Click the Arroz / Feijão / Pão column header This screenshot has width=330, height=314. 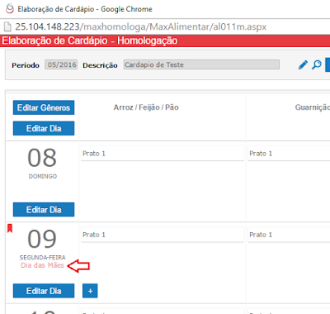tap(146, 107)
